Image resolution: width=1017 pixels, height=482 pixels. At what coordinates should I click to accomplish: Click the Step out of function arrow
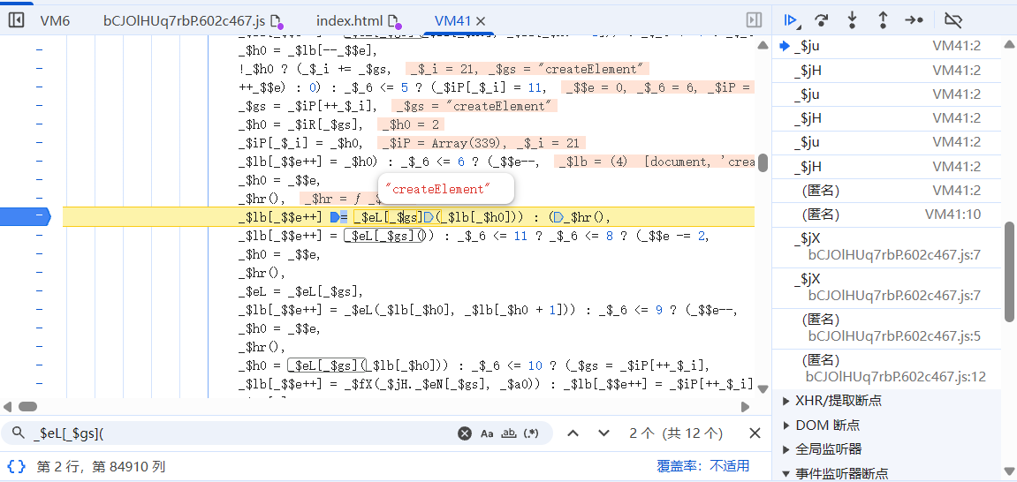pos(882,19)
